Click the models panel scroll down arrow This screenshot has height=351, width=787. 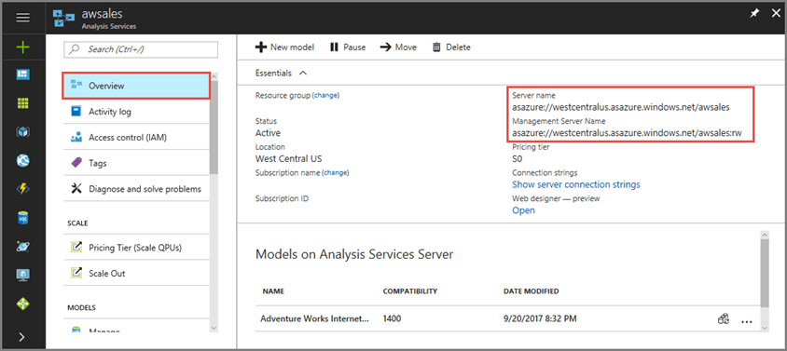pos(765,328)
